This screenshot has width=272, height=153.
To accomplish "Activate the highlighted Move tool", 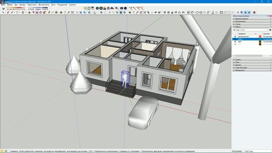I will 37,12.
